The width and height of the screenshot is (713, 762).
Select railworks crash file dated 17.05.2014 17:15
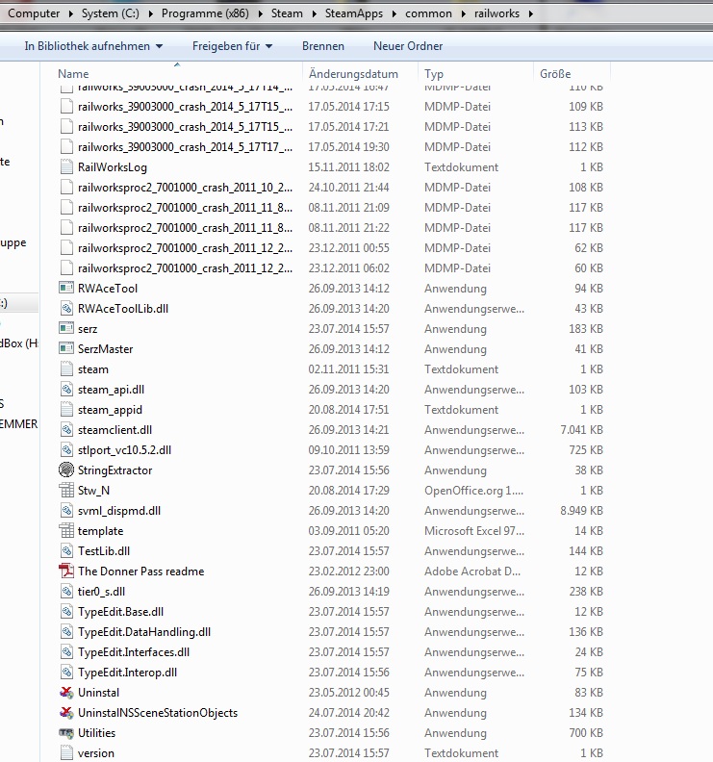[185, 107]
